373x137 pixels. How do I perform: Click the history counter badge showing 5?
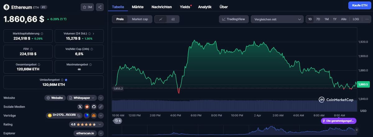(117, 121)
